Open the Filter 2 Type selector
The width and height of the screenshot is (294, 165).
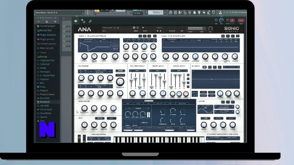(101, 86)
